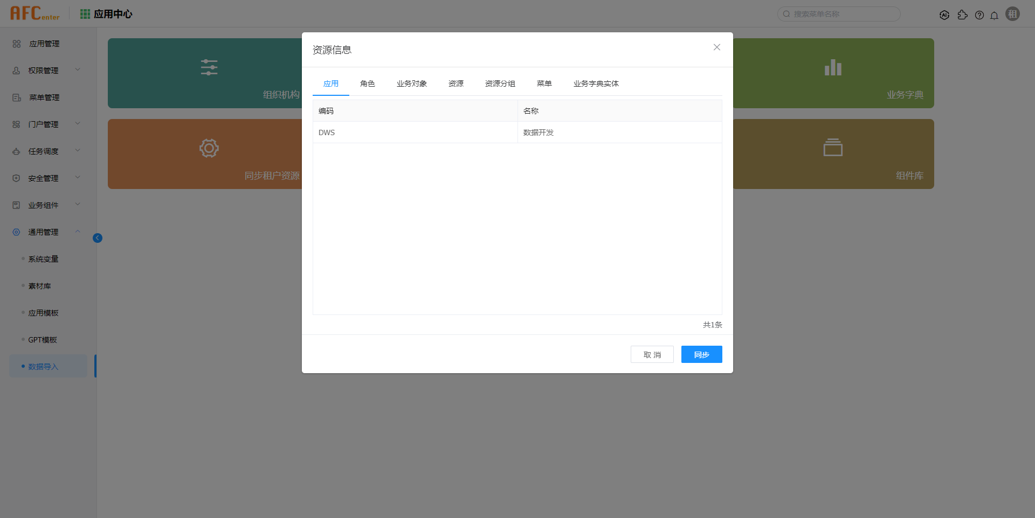Close the 资源信息 dialog with X
This screenshot has height=518, width=1035.
coord(716,47)
